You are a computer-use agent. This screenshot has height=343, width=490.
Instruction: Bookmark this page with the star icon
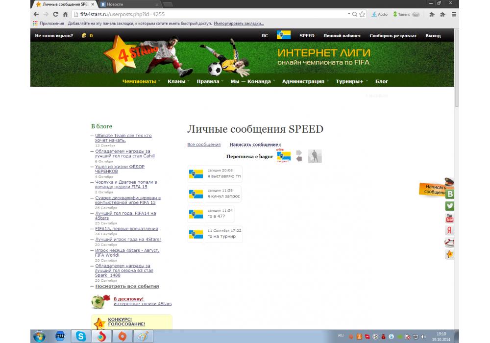(362, 14)
